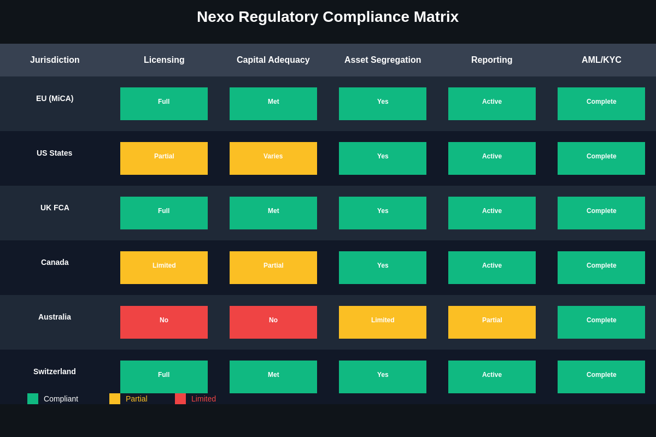Click Switzerland Licensing Full cell
Image resolution: width=656 pixels, height=437 pixels.
[164, 377]
